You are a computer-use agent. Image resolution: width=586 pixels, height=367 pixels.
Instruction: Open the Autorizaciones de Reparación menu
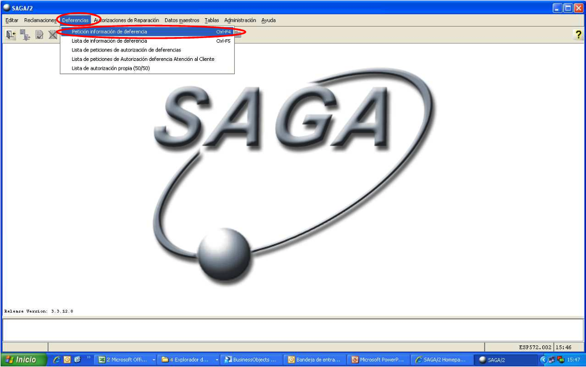pyautogui.click(x=126, y=20)
